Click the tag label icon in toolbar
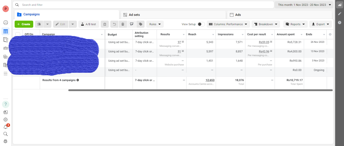The height and width of the screenshot is (146, 344). pyautogui.click(x=141, y=24)
